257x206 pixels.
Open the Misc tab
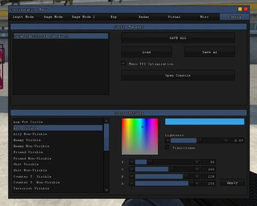(204, 17)
